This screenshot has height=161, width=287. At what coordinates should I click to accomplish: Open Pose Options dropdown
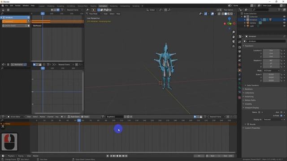coord(229,10)
